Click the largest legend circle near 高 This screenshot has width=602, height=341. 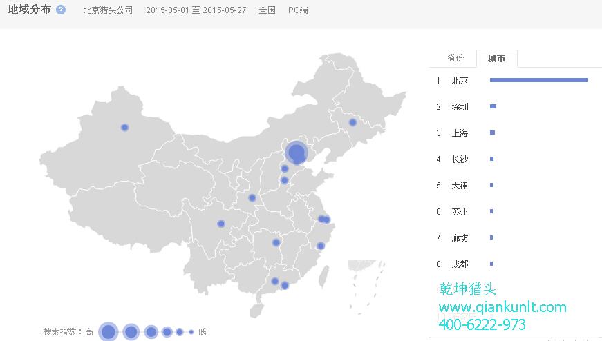pyautogui.click(x=109, y=332)
